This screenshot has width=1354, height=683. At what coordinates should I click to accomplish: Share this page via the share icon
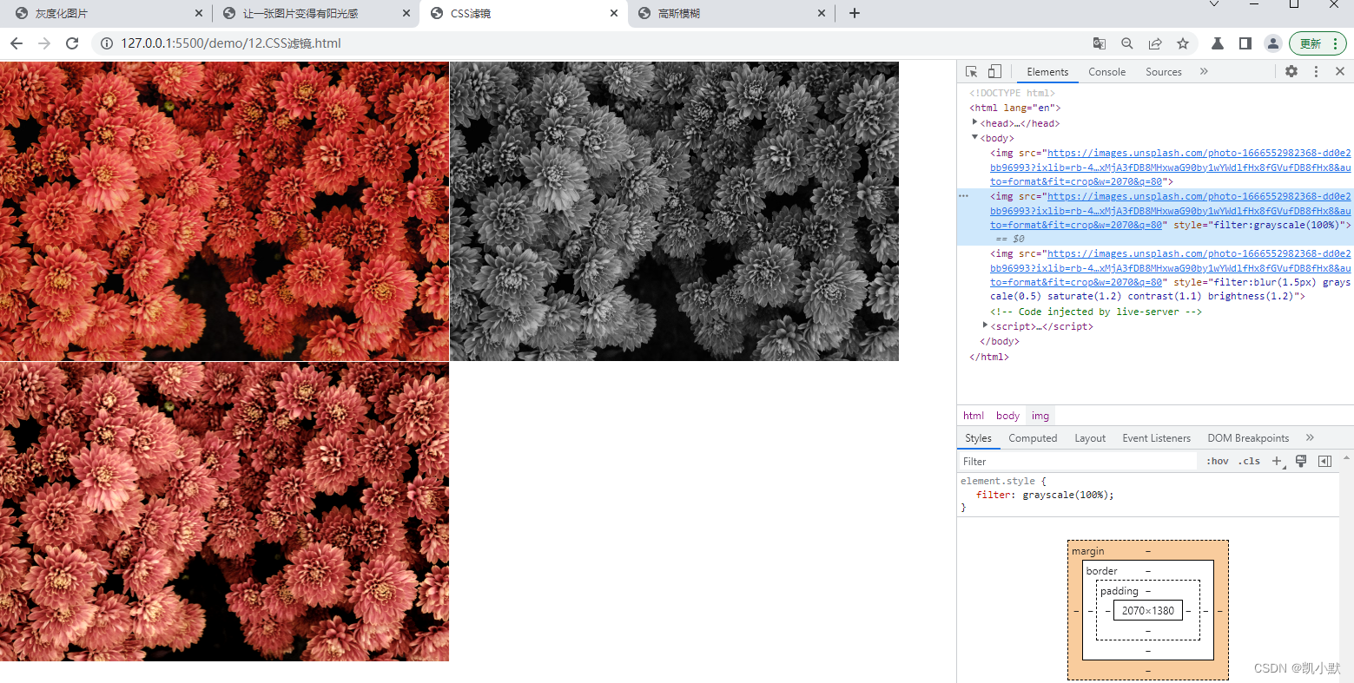pyautogui.click(x=1155, y=43)
